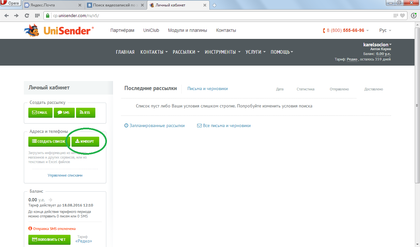
Task: Open Управление списками link
Action: 65,175
